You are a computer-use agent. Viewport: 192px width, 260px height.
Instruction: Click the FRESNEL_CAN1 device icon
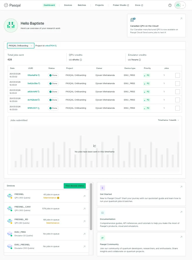coord(10,208)
